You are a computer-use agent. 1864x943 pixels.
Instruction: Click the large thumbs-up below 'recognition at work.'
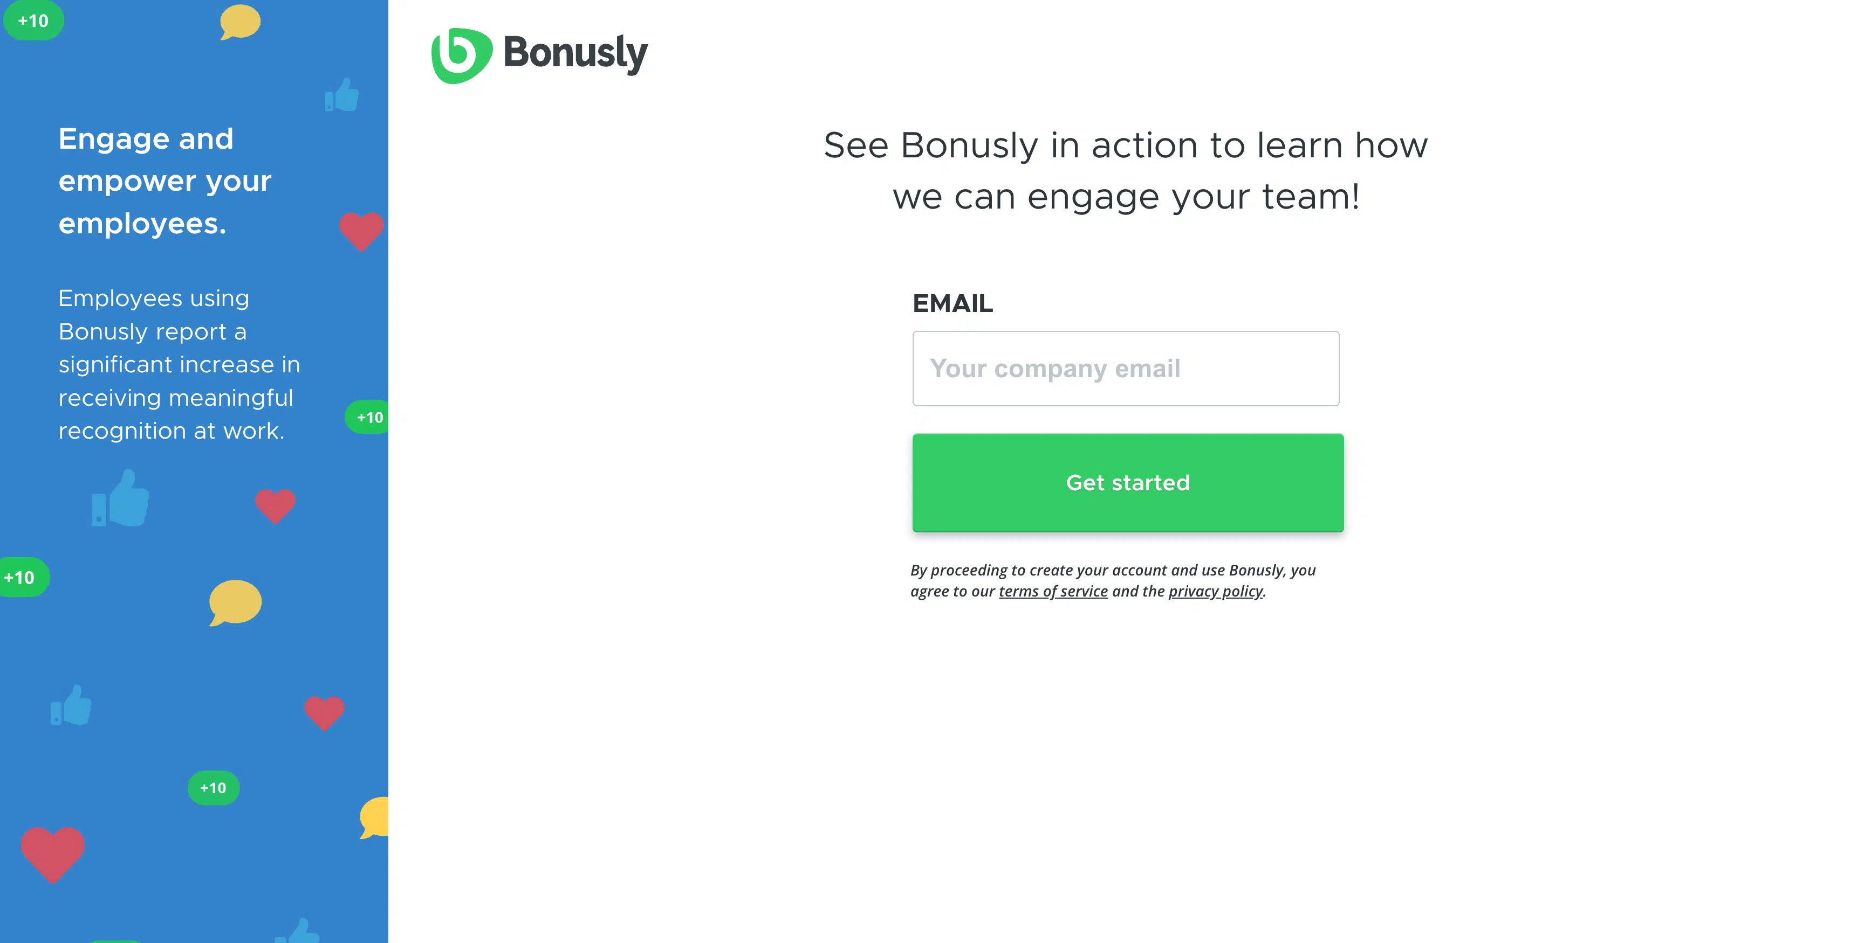click(x=121, y=498)
